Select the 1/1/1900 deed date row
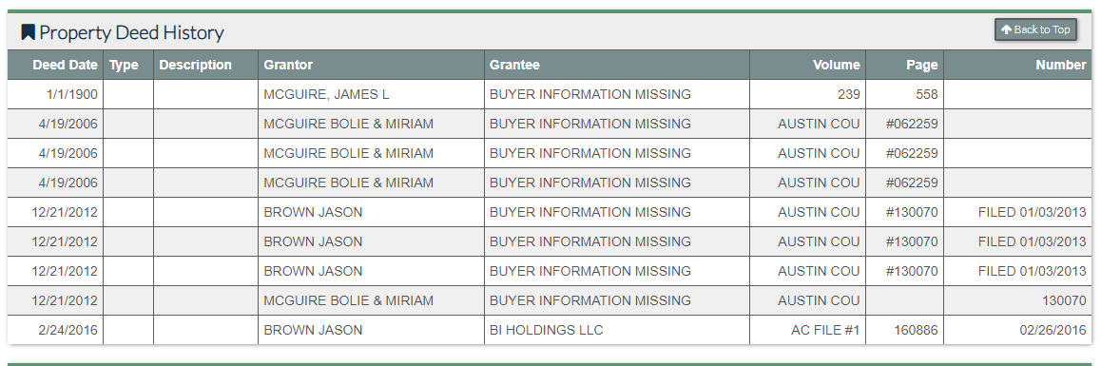Image resolution: width=1101 pixels, height=366 pixels. click(550, 94)
